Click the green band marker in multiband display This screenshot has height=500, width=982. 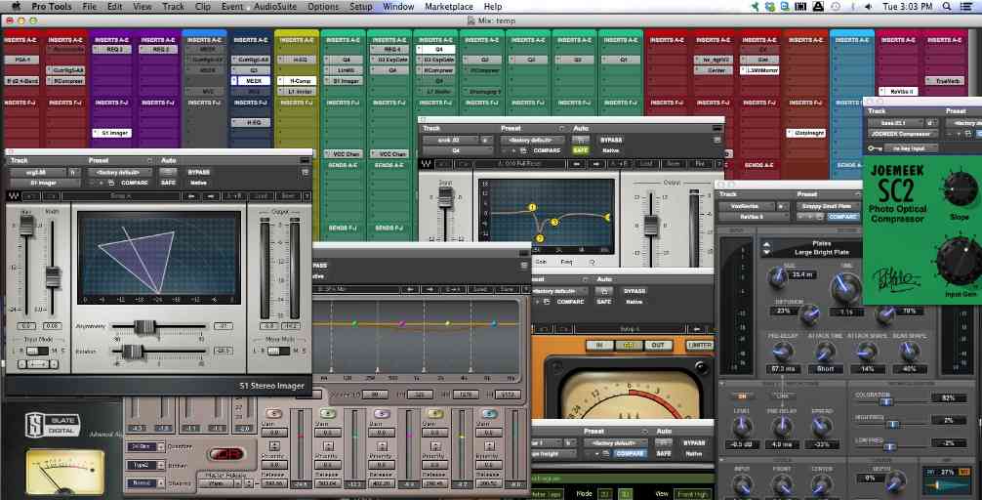[x=354, y=324]
